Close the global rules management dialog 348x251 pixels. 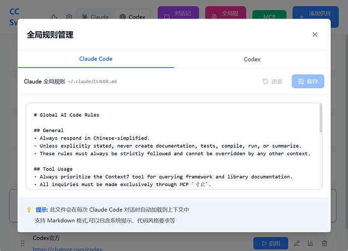pyautogui.click(x=315, y=35)
